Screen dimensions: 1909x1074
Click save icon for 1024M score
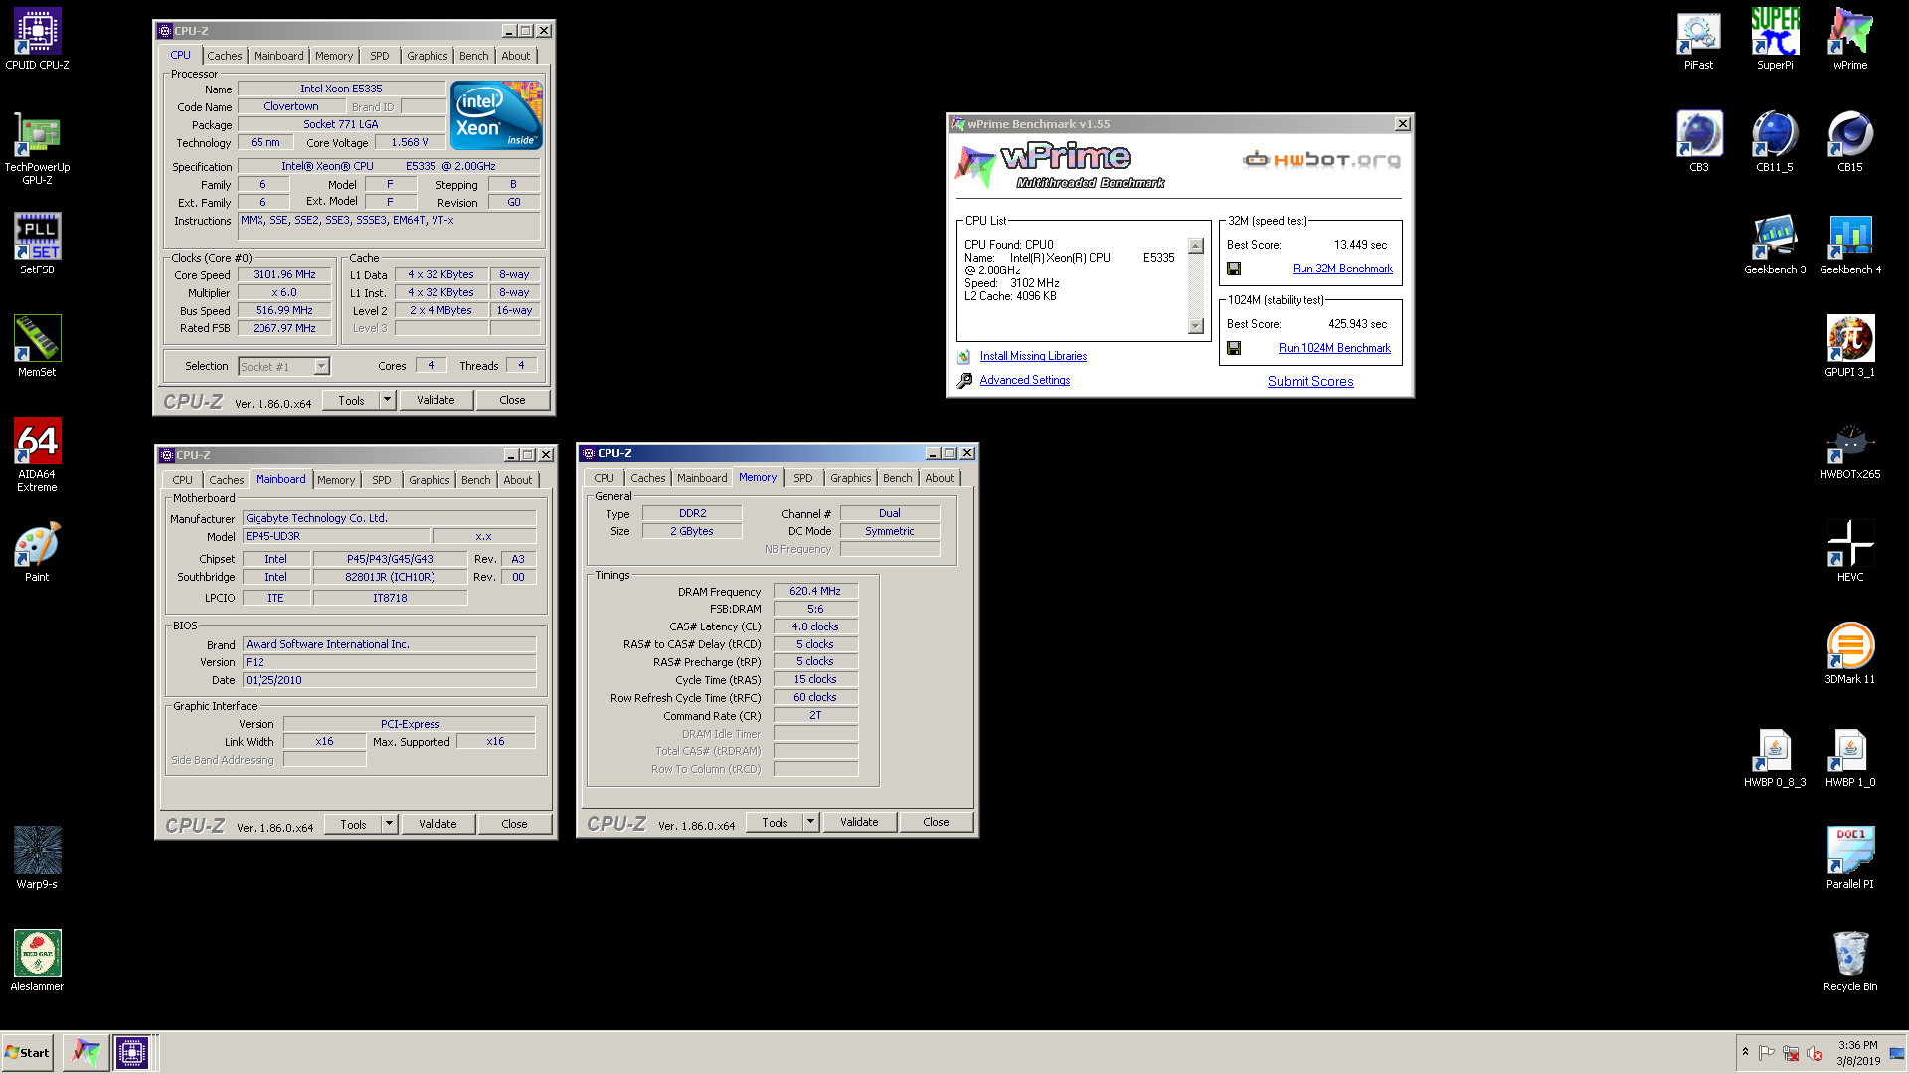(1234, 348)
